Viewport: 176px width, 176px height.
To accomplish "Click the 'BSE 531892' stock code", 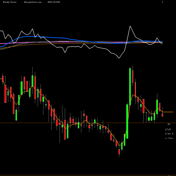I will 54,2.
